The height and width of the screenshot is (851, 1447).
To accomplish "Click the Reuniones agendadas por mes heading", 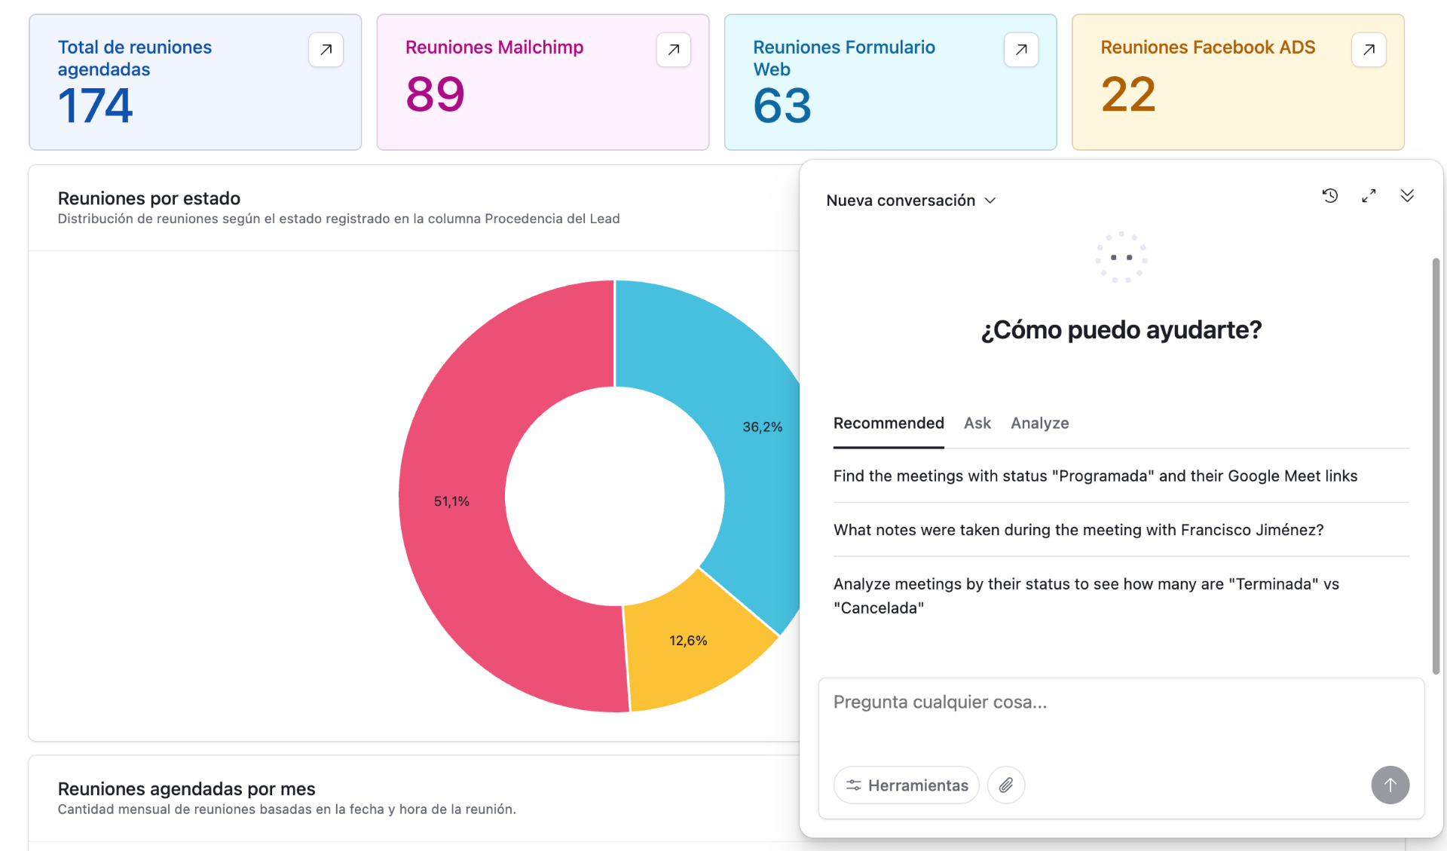I will (187, 789).
